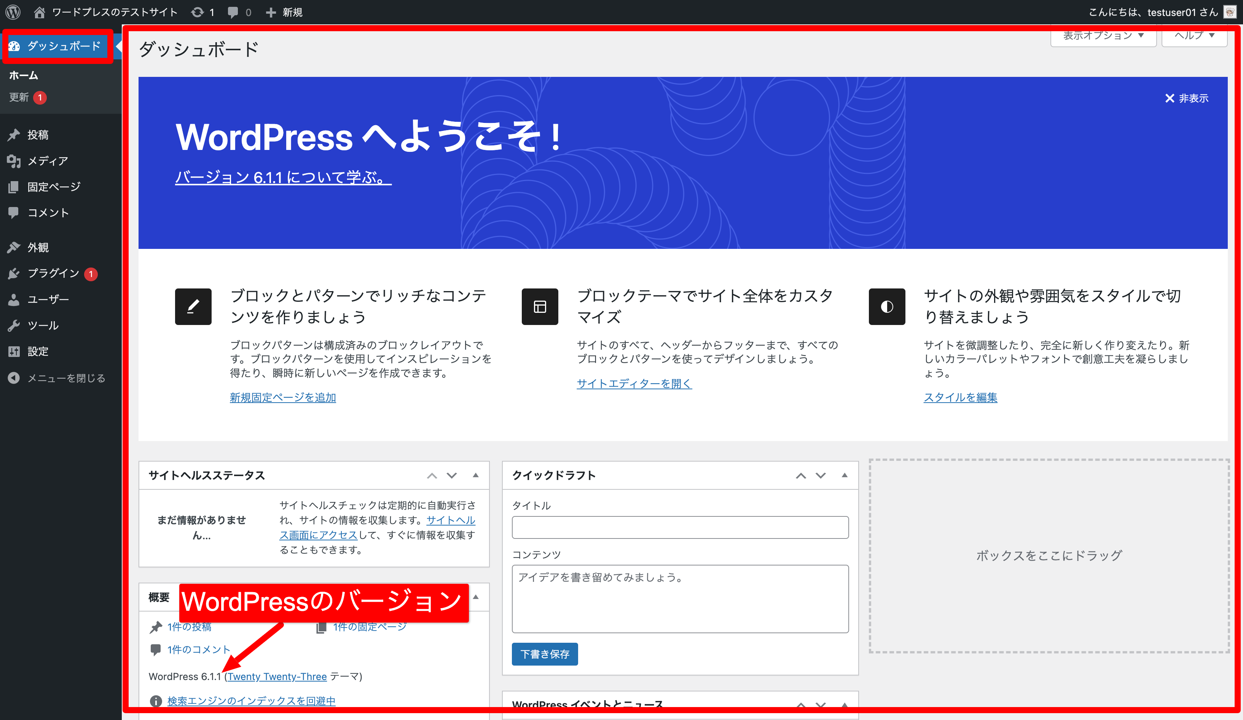Open the サイトヘルス画面にアクセス link
This screenshot has width=1243, height=720.
click(377, 527)
